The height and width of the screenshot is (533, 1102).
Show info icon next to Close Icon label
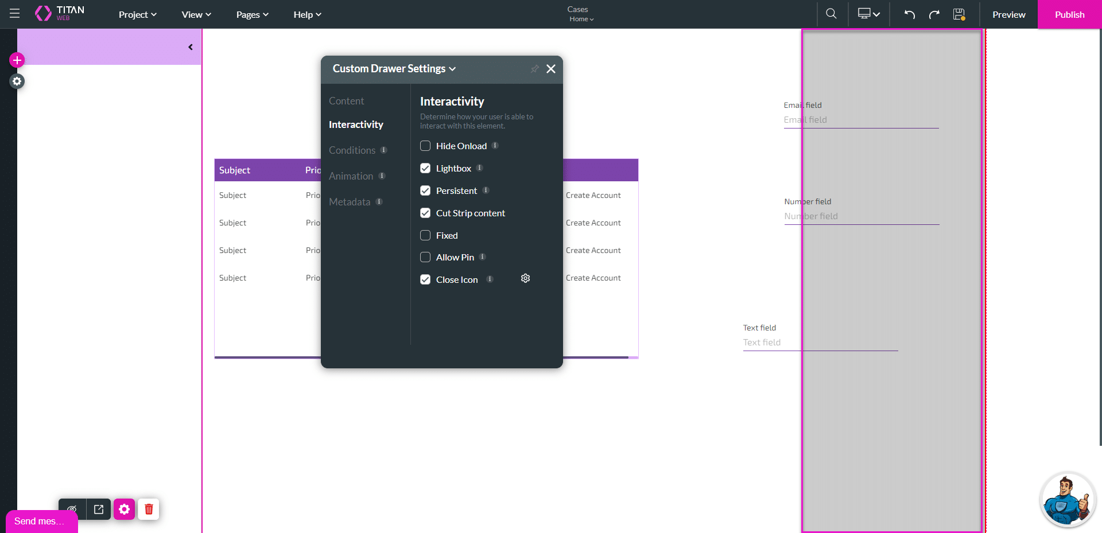tap(490, 279)
